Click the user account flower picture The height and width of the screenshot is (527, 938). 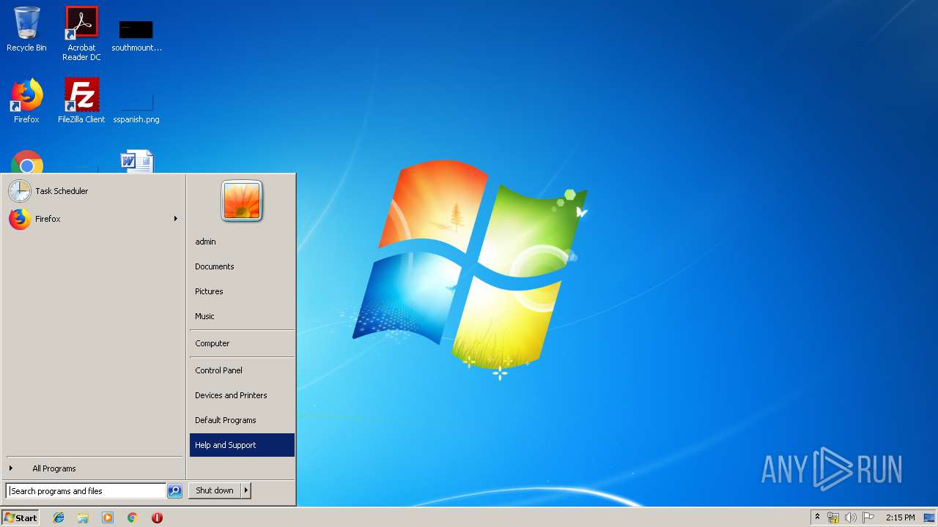coord(242,201)
